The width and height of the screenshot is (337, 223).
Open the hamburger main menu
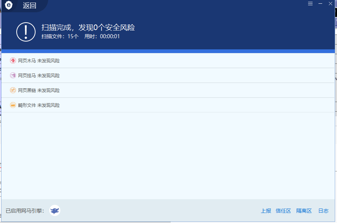coord(310,4)
